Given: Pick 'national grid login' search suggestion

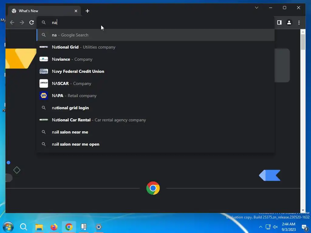Looking at the screenshot, I should click(155, 108).
